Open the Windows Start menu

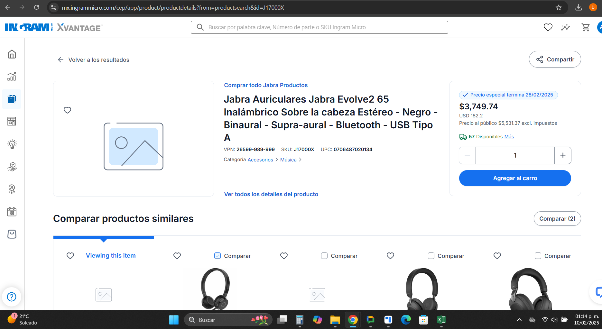pyautogui.click(x=174, y=320)
